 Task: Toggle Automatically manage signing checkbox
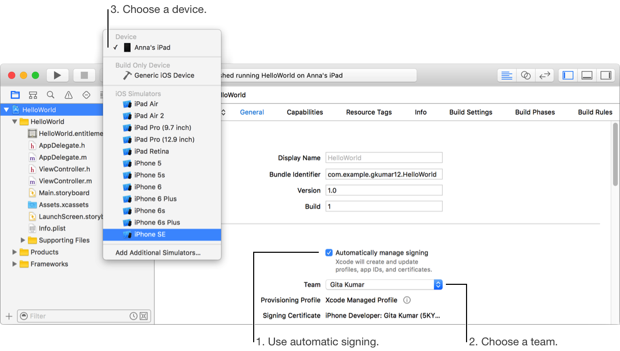[x=329, y=253]
